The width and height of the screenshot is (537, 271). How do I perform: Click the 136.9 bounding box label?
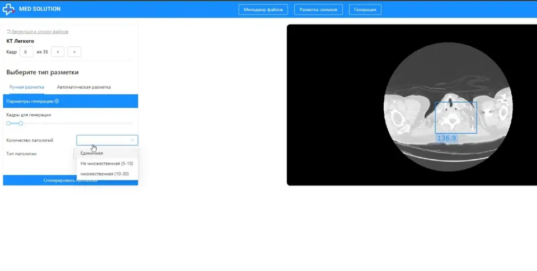click(446, 138)
